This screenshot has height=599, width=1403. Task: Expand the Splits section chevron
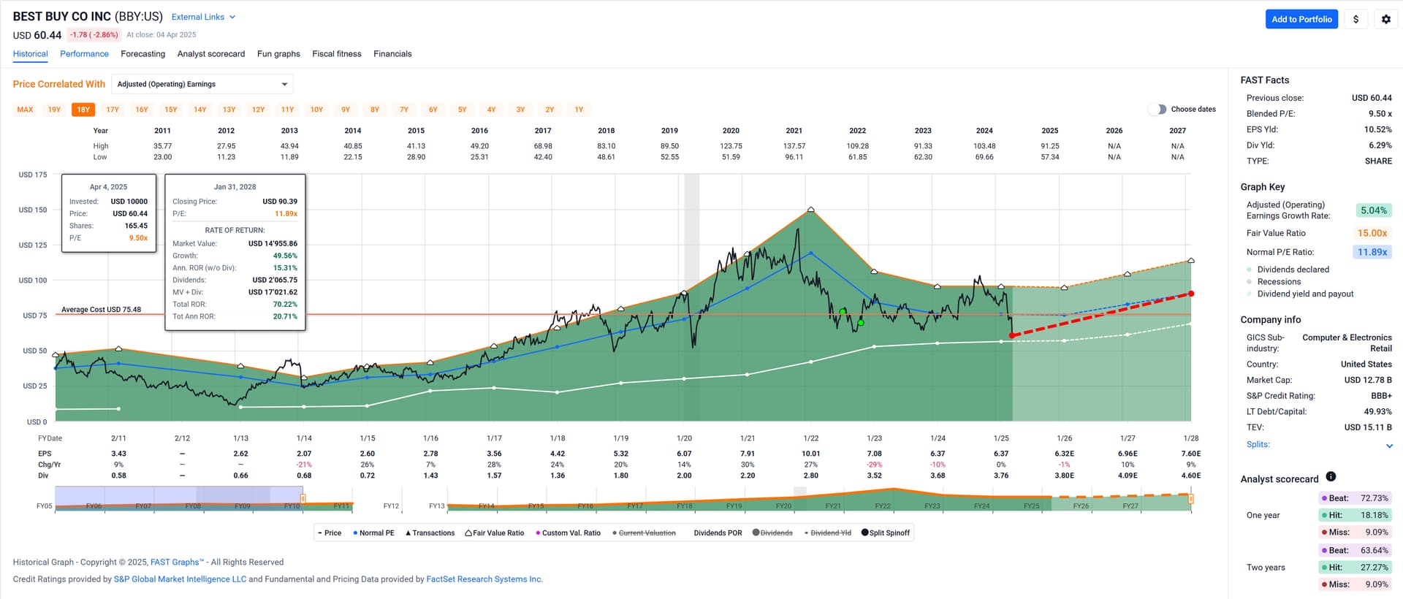point(1389,446)
